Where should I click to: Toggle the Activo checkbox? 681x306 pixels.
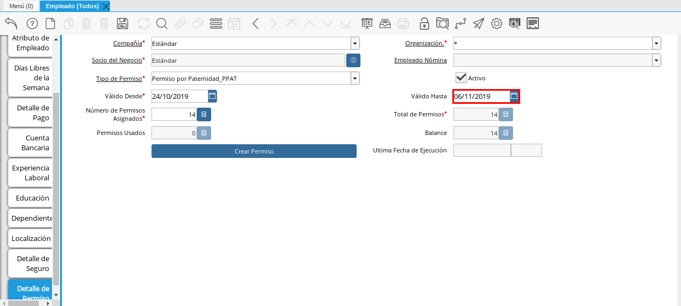461,78
